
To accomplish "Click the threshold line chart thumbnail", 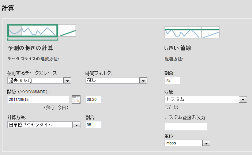I will (x=192, y=32).
